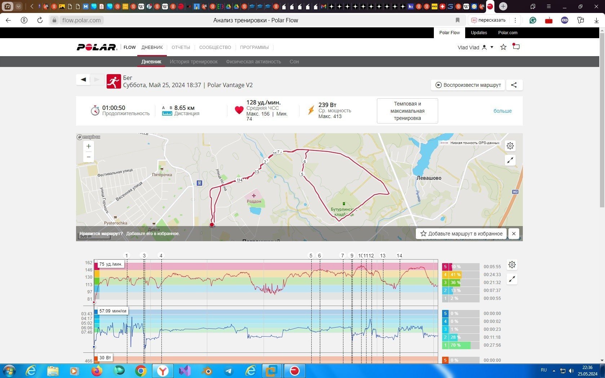Dismiss the favorite route banner

(x=514, y=234)
